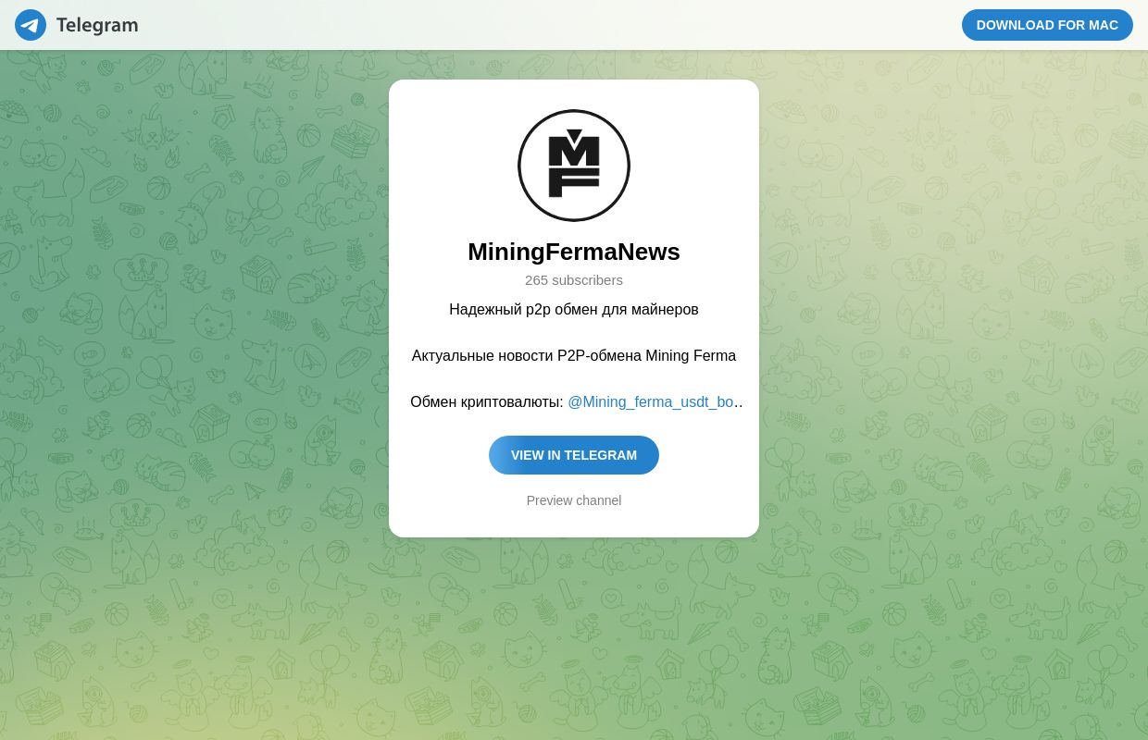Click the Telegram wordmark in header

97,25
